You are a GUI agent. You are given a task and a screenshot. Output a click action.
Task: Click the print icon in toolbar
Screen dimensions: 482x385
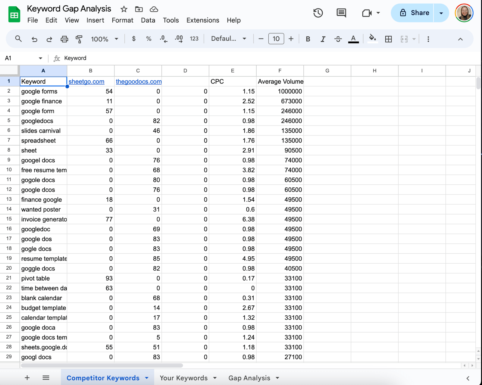click(64, 39)
